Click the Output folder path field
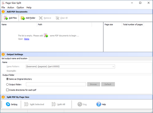The image size is (153, 113). pyautogui.click(x=56, y=84)
